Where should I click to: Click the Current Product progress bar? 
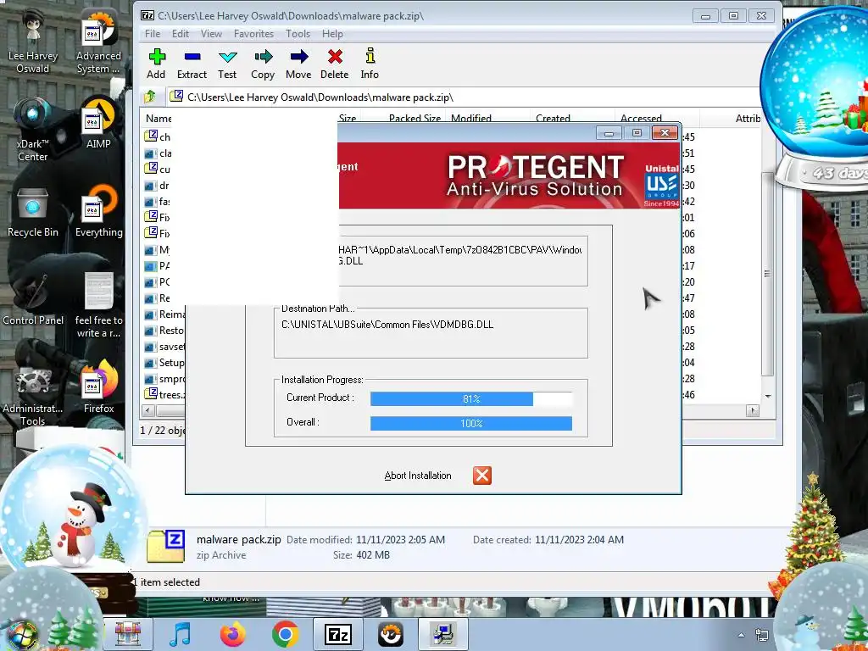471,398
